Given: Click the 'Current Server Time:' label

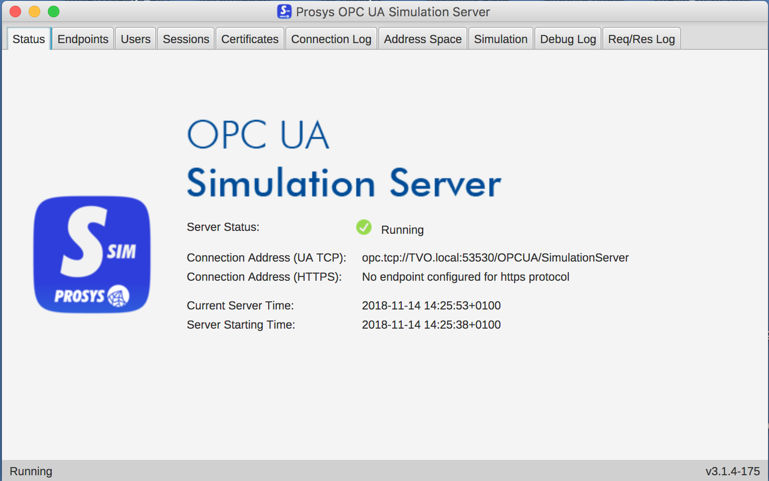Looking at the screenshot, I should pos(240,306).
